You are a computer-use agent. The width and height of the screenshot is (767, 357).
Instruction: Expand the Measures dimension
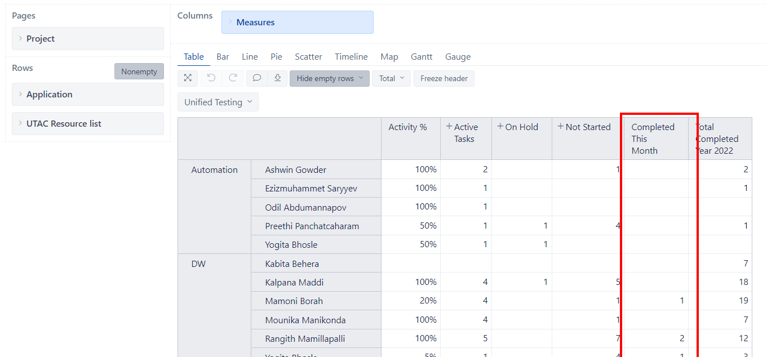298,23
